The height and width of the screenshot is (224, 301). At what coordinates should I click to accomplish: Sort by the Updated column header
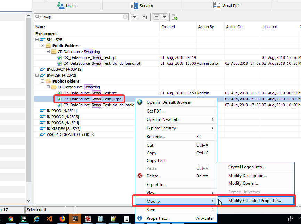click(x=279, y=27)
